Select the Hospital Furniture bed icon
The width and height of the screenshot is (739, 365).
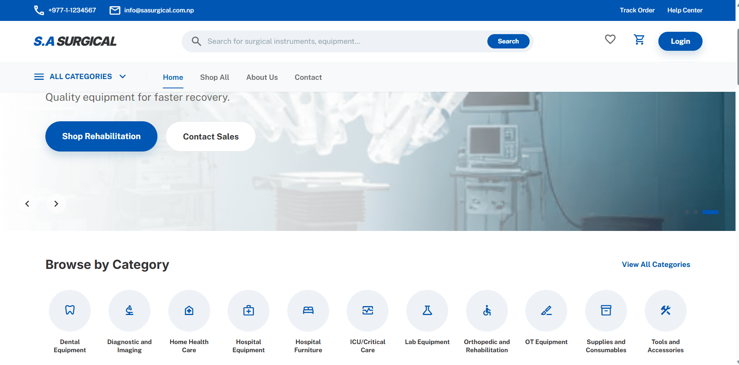[x=308, y=310]
